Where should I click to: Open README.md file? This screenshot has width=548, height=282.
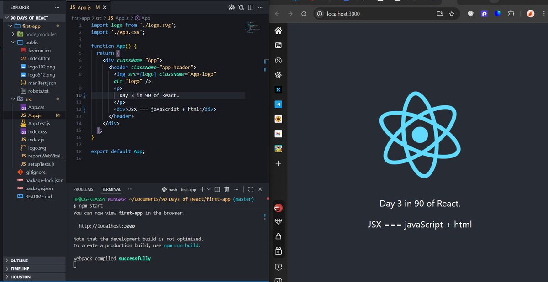click(x=38, y=197)
